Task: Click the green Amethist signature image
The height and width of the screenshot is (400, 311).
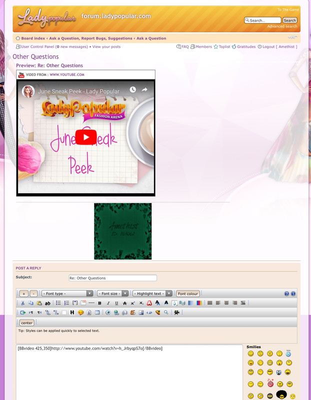Action: click(122, 231)
